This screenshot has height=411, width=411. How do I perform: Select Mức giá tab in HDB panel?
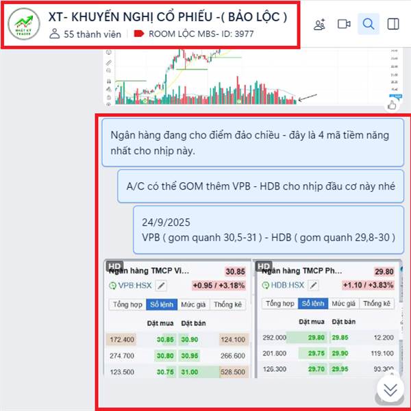point(343,303)
